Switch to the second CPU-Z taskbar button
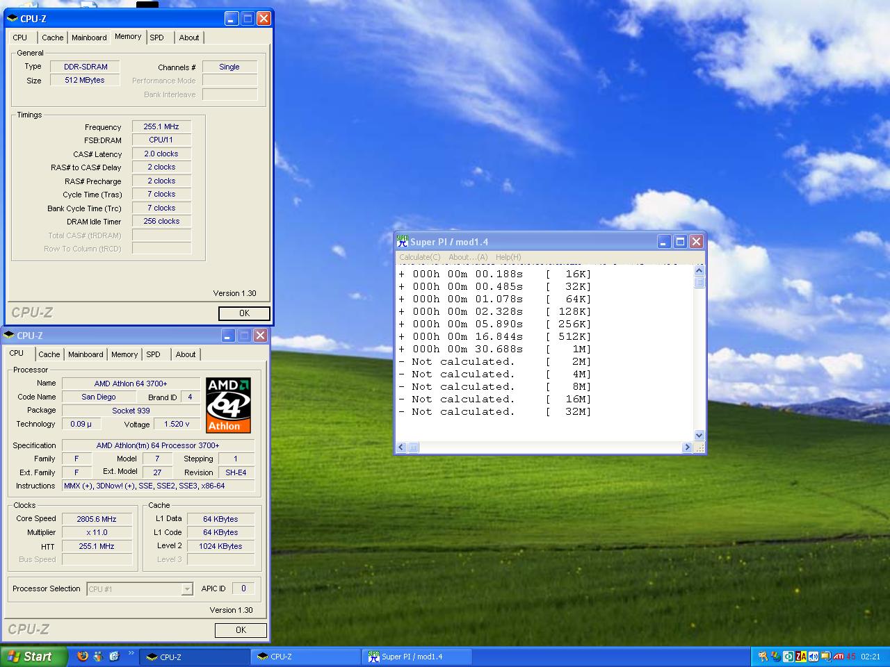Screen dimensions: 890x667 point(306,657)
